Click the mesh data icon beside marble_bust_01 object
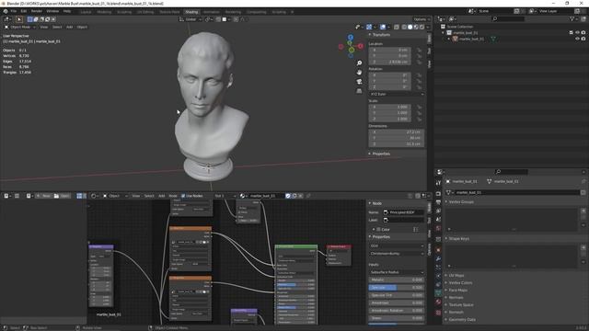Image resolution: width=589 pixels, height=331 pixels. (493, 39)
